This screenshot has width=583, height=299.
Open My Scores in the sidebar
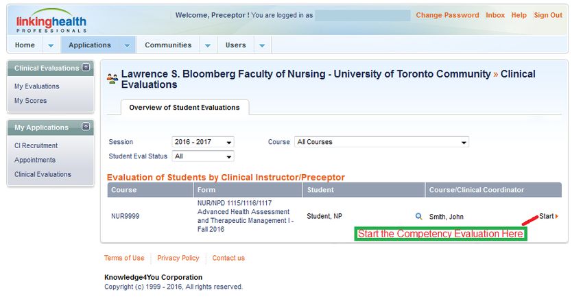pyautogui.click(x=30, y=101)
